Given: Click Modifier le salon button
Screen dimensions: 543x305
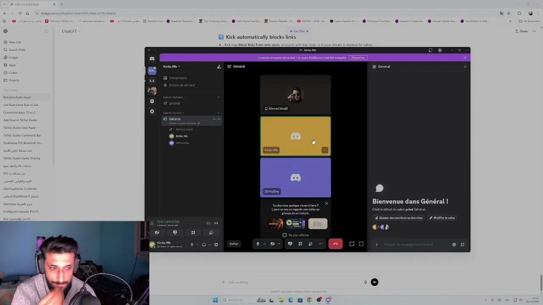Looking at the screenshot, I should point(442,218).
